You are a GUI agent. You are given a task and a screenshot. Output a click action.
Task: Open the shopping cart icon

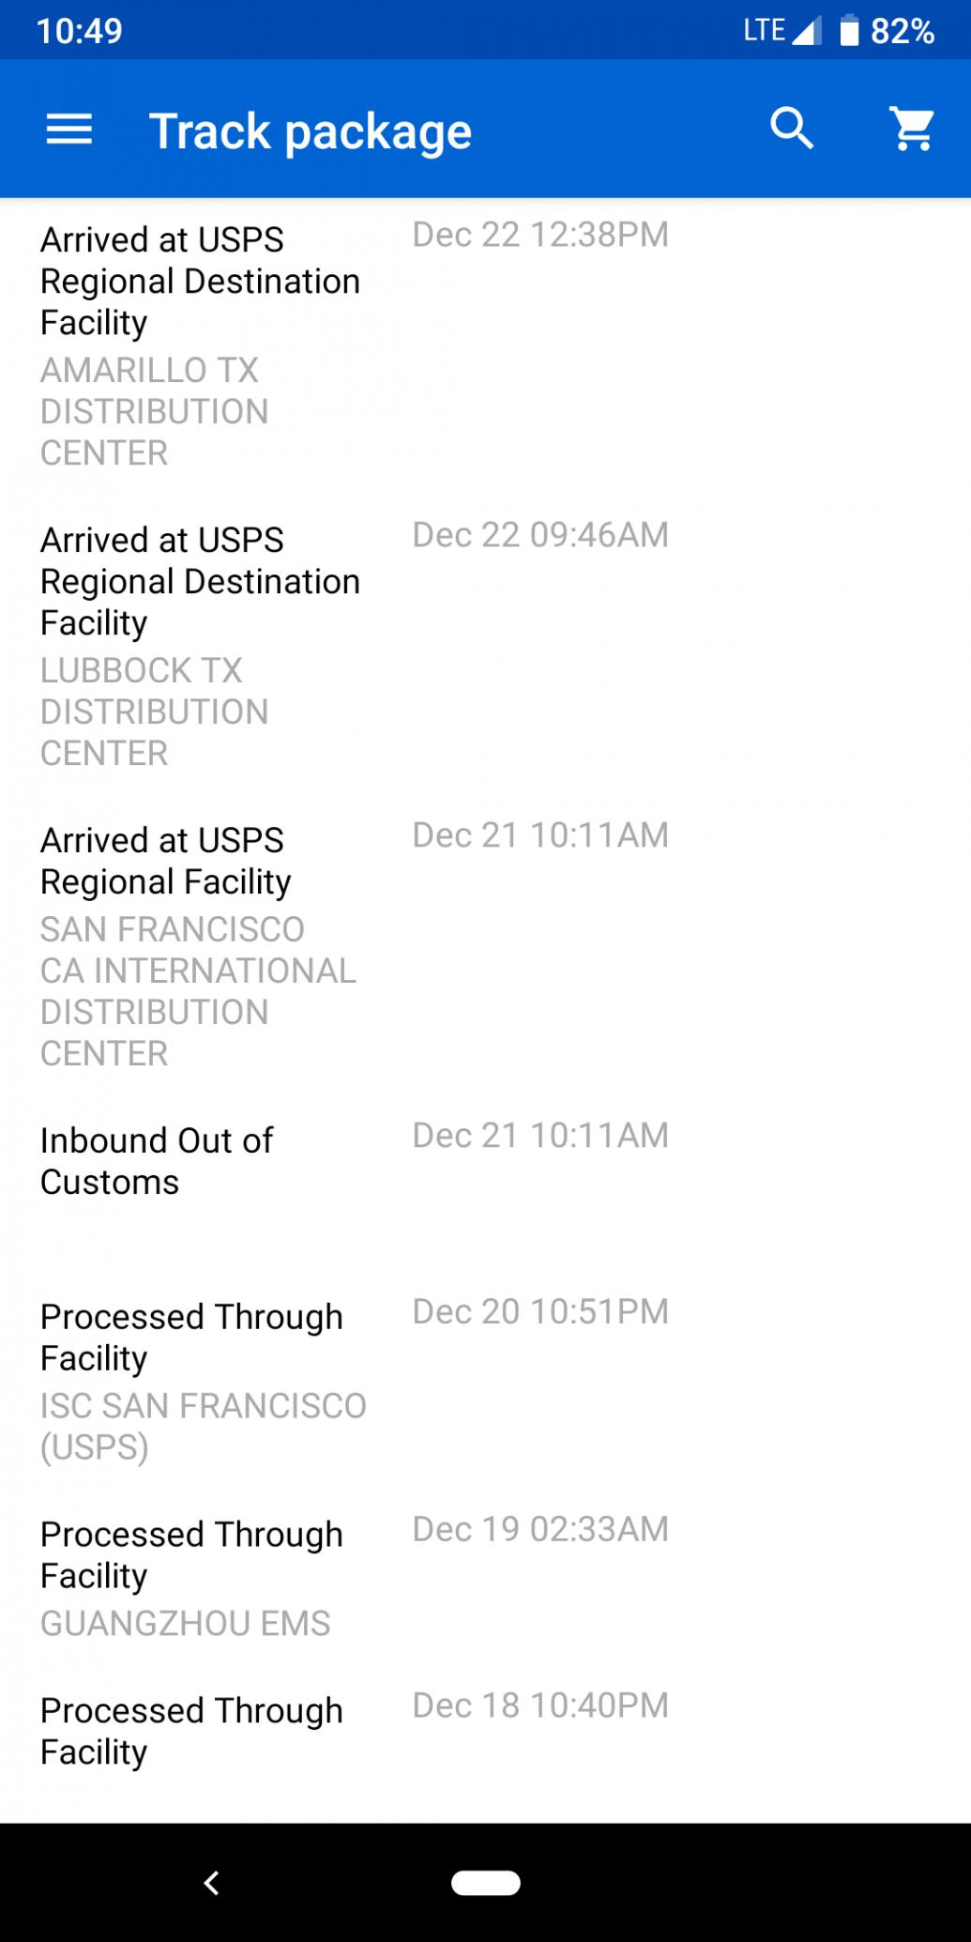[912, 129]
